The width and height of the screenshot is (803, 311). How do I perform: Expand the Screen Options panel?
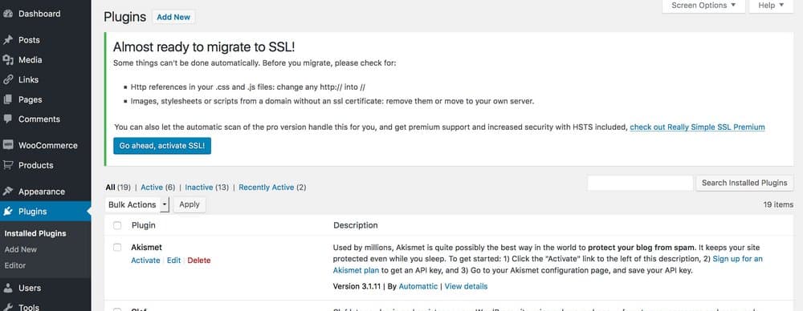pyautogui.click(x=703, y=6)
